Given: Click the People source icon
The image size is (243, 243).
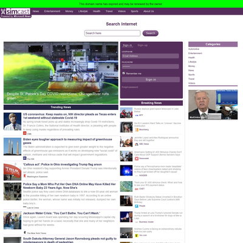Looking at the screenshot, I should tap(137, 206).
